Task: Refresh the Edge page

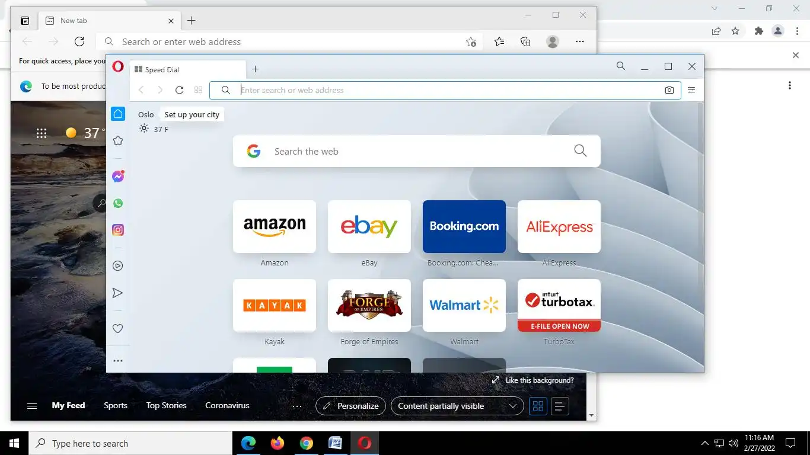Action: click(79, 41)
